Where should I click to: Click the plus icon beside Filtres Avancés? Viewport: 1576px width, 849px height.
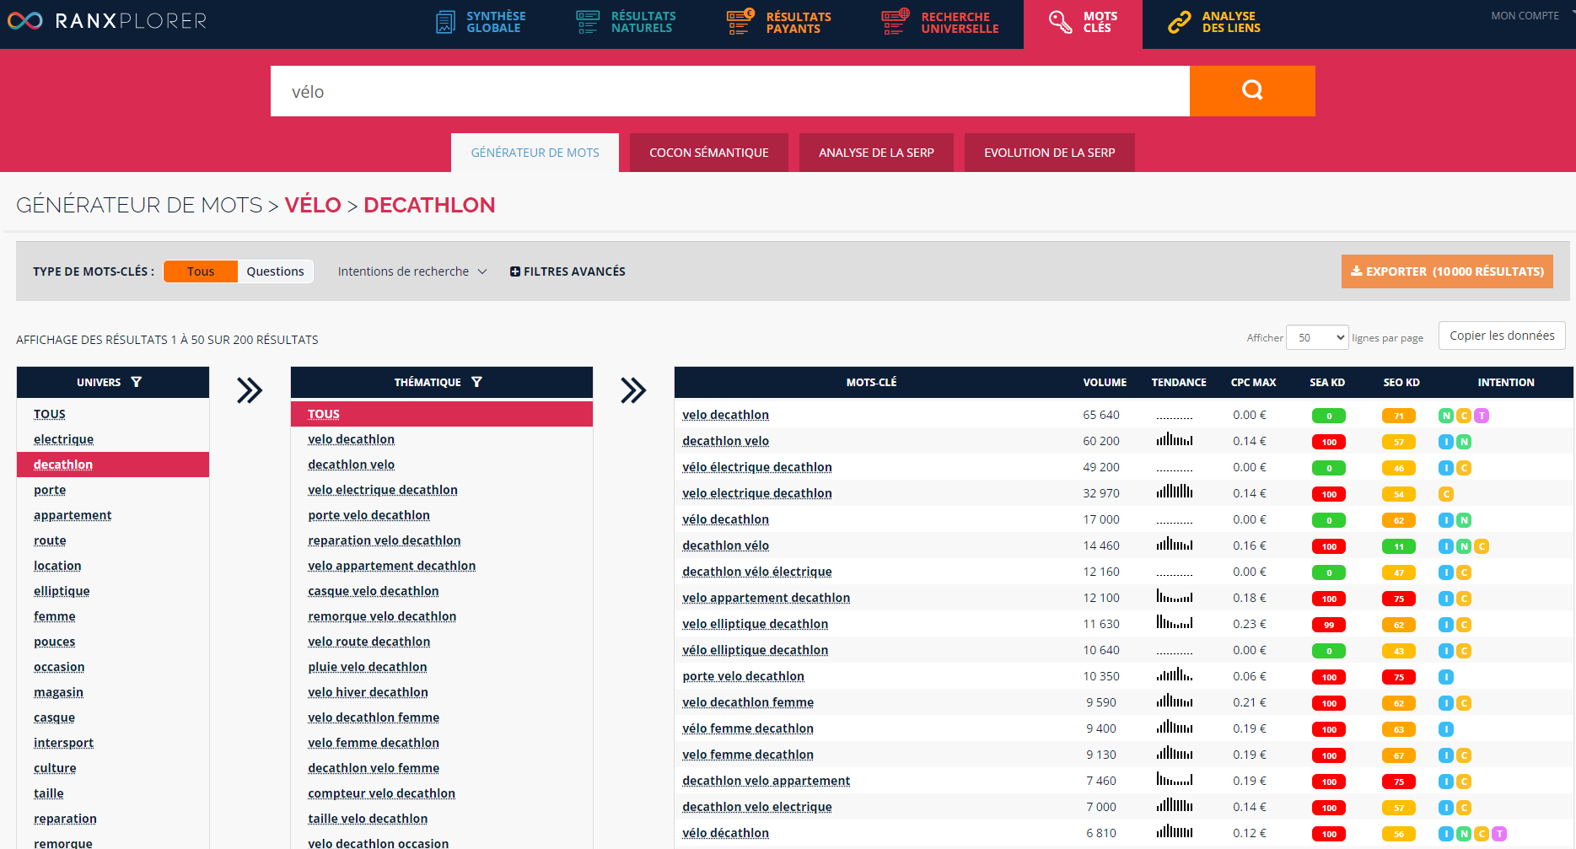tap(515, 271)
